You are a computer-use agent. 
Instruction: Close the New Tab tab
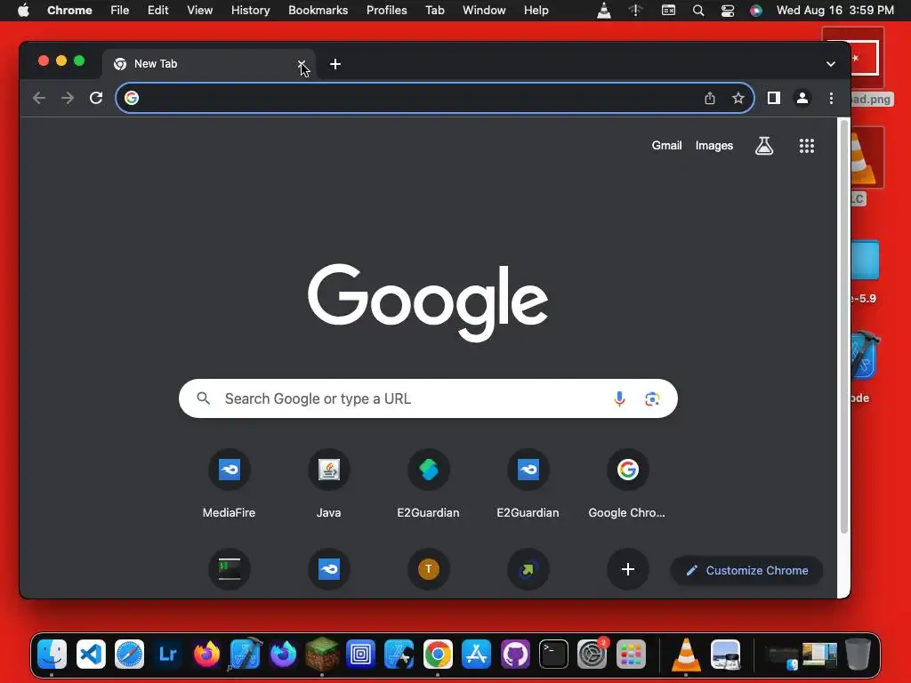tap(302, 64)
